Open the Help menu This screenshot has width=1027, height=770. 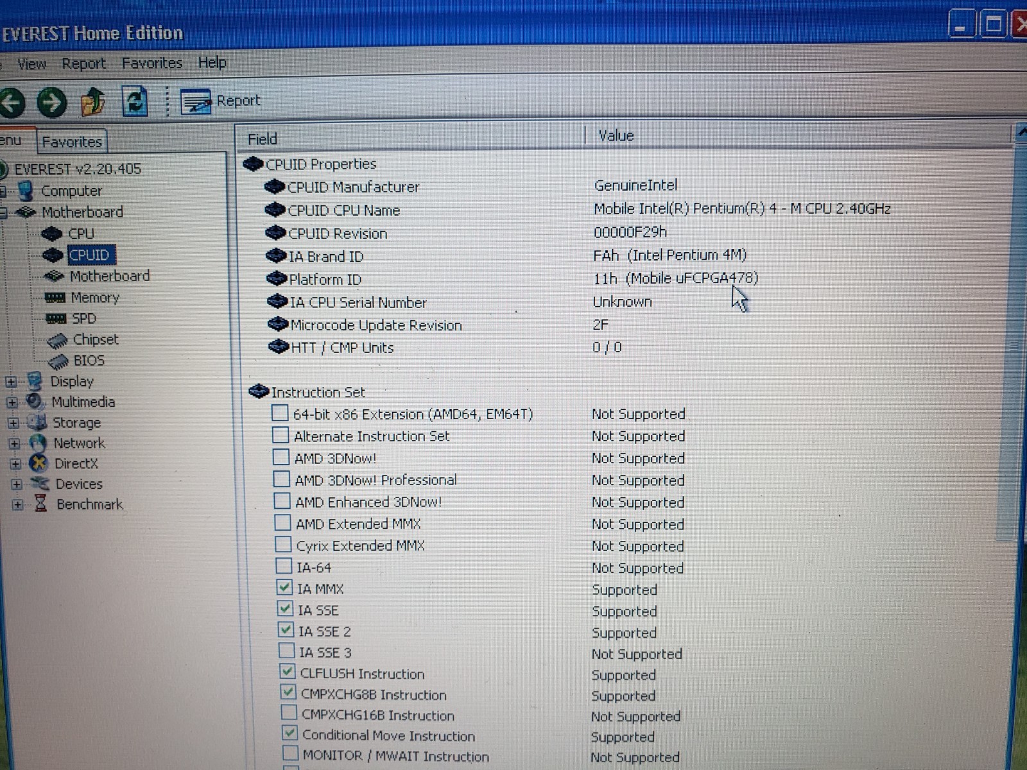point(212,62)
